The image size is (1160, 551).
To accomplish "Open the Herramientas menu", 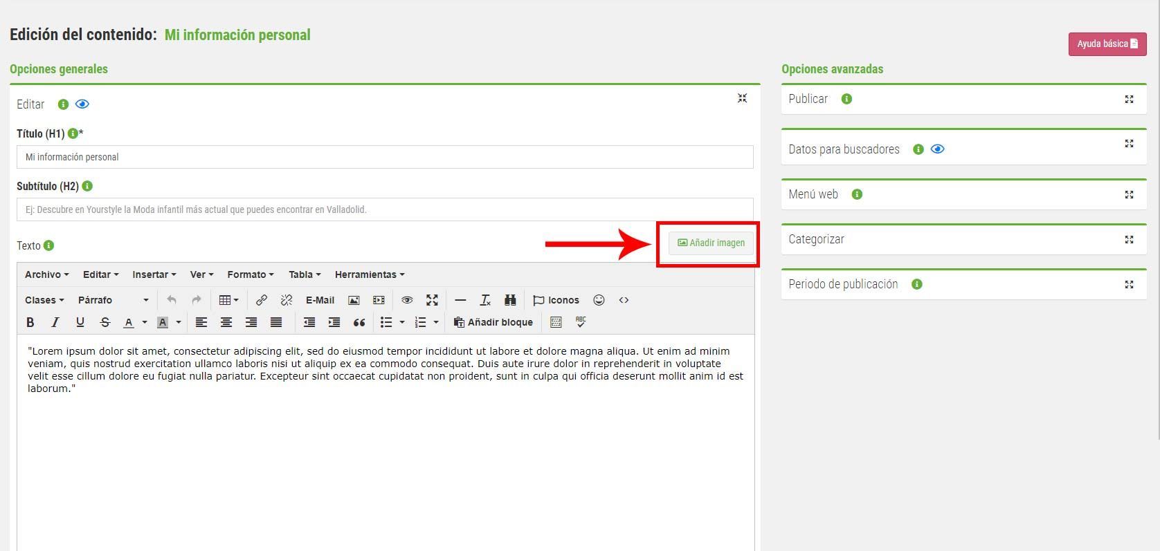I will [370, 274].
